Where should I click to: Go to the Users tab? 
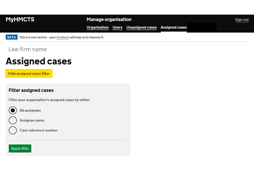tap(117, 27)
